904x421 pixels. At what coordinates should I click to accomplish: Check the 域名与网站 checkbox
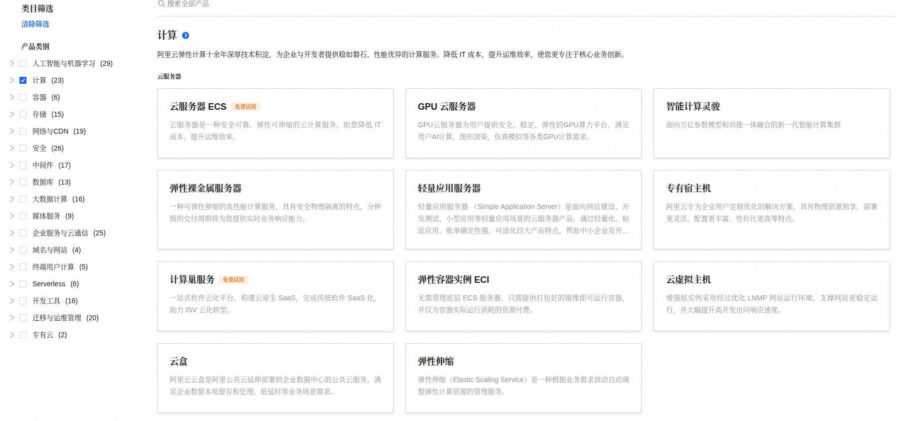(x=23, y=250)
